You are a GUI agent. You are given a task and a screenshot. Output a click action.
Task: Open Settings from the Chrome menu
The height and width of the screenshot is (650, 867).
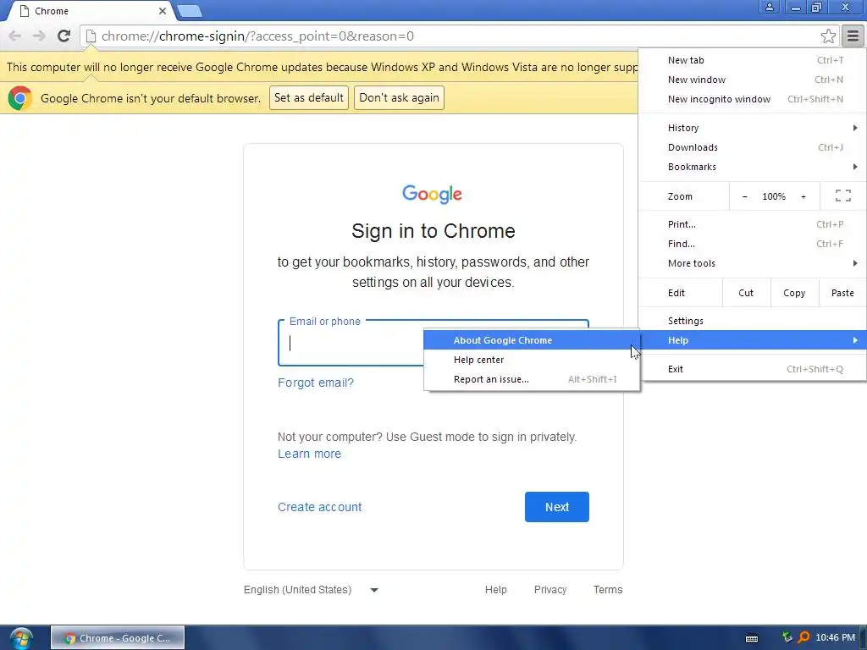coord(752,321)
